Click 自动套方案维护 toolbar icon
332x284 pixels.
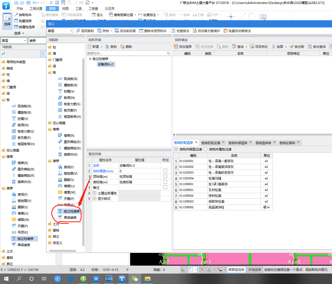(x=195, y=31)
